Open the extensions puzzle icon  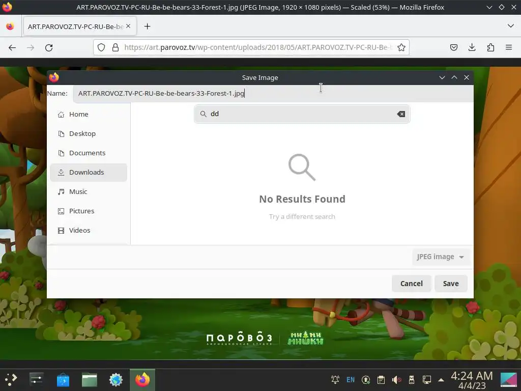pos(490,47)
